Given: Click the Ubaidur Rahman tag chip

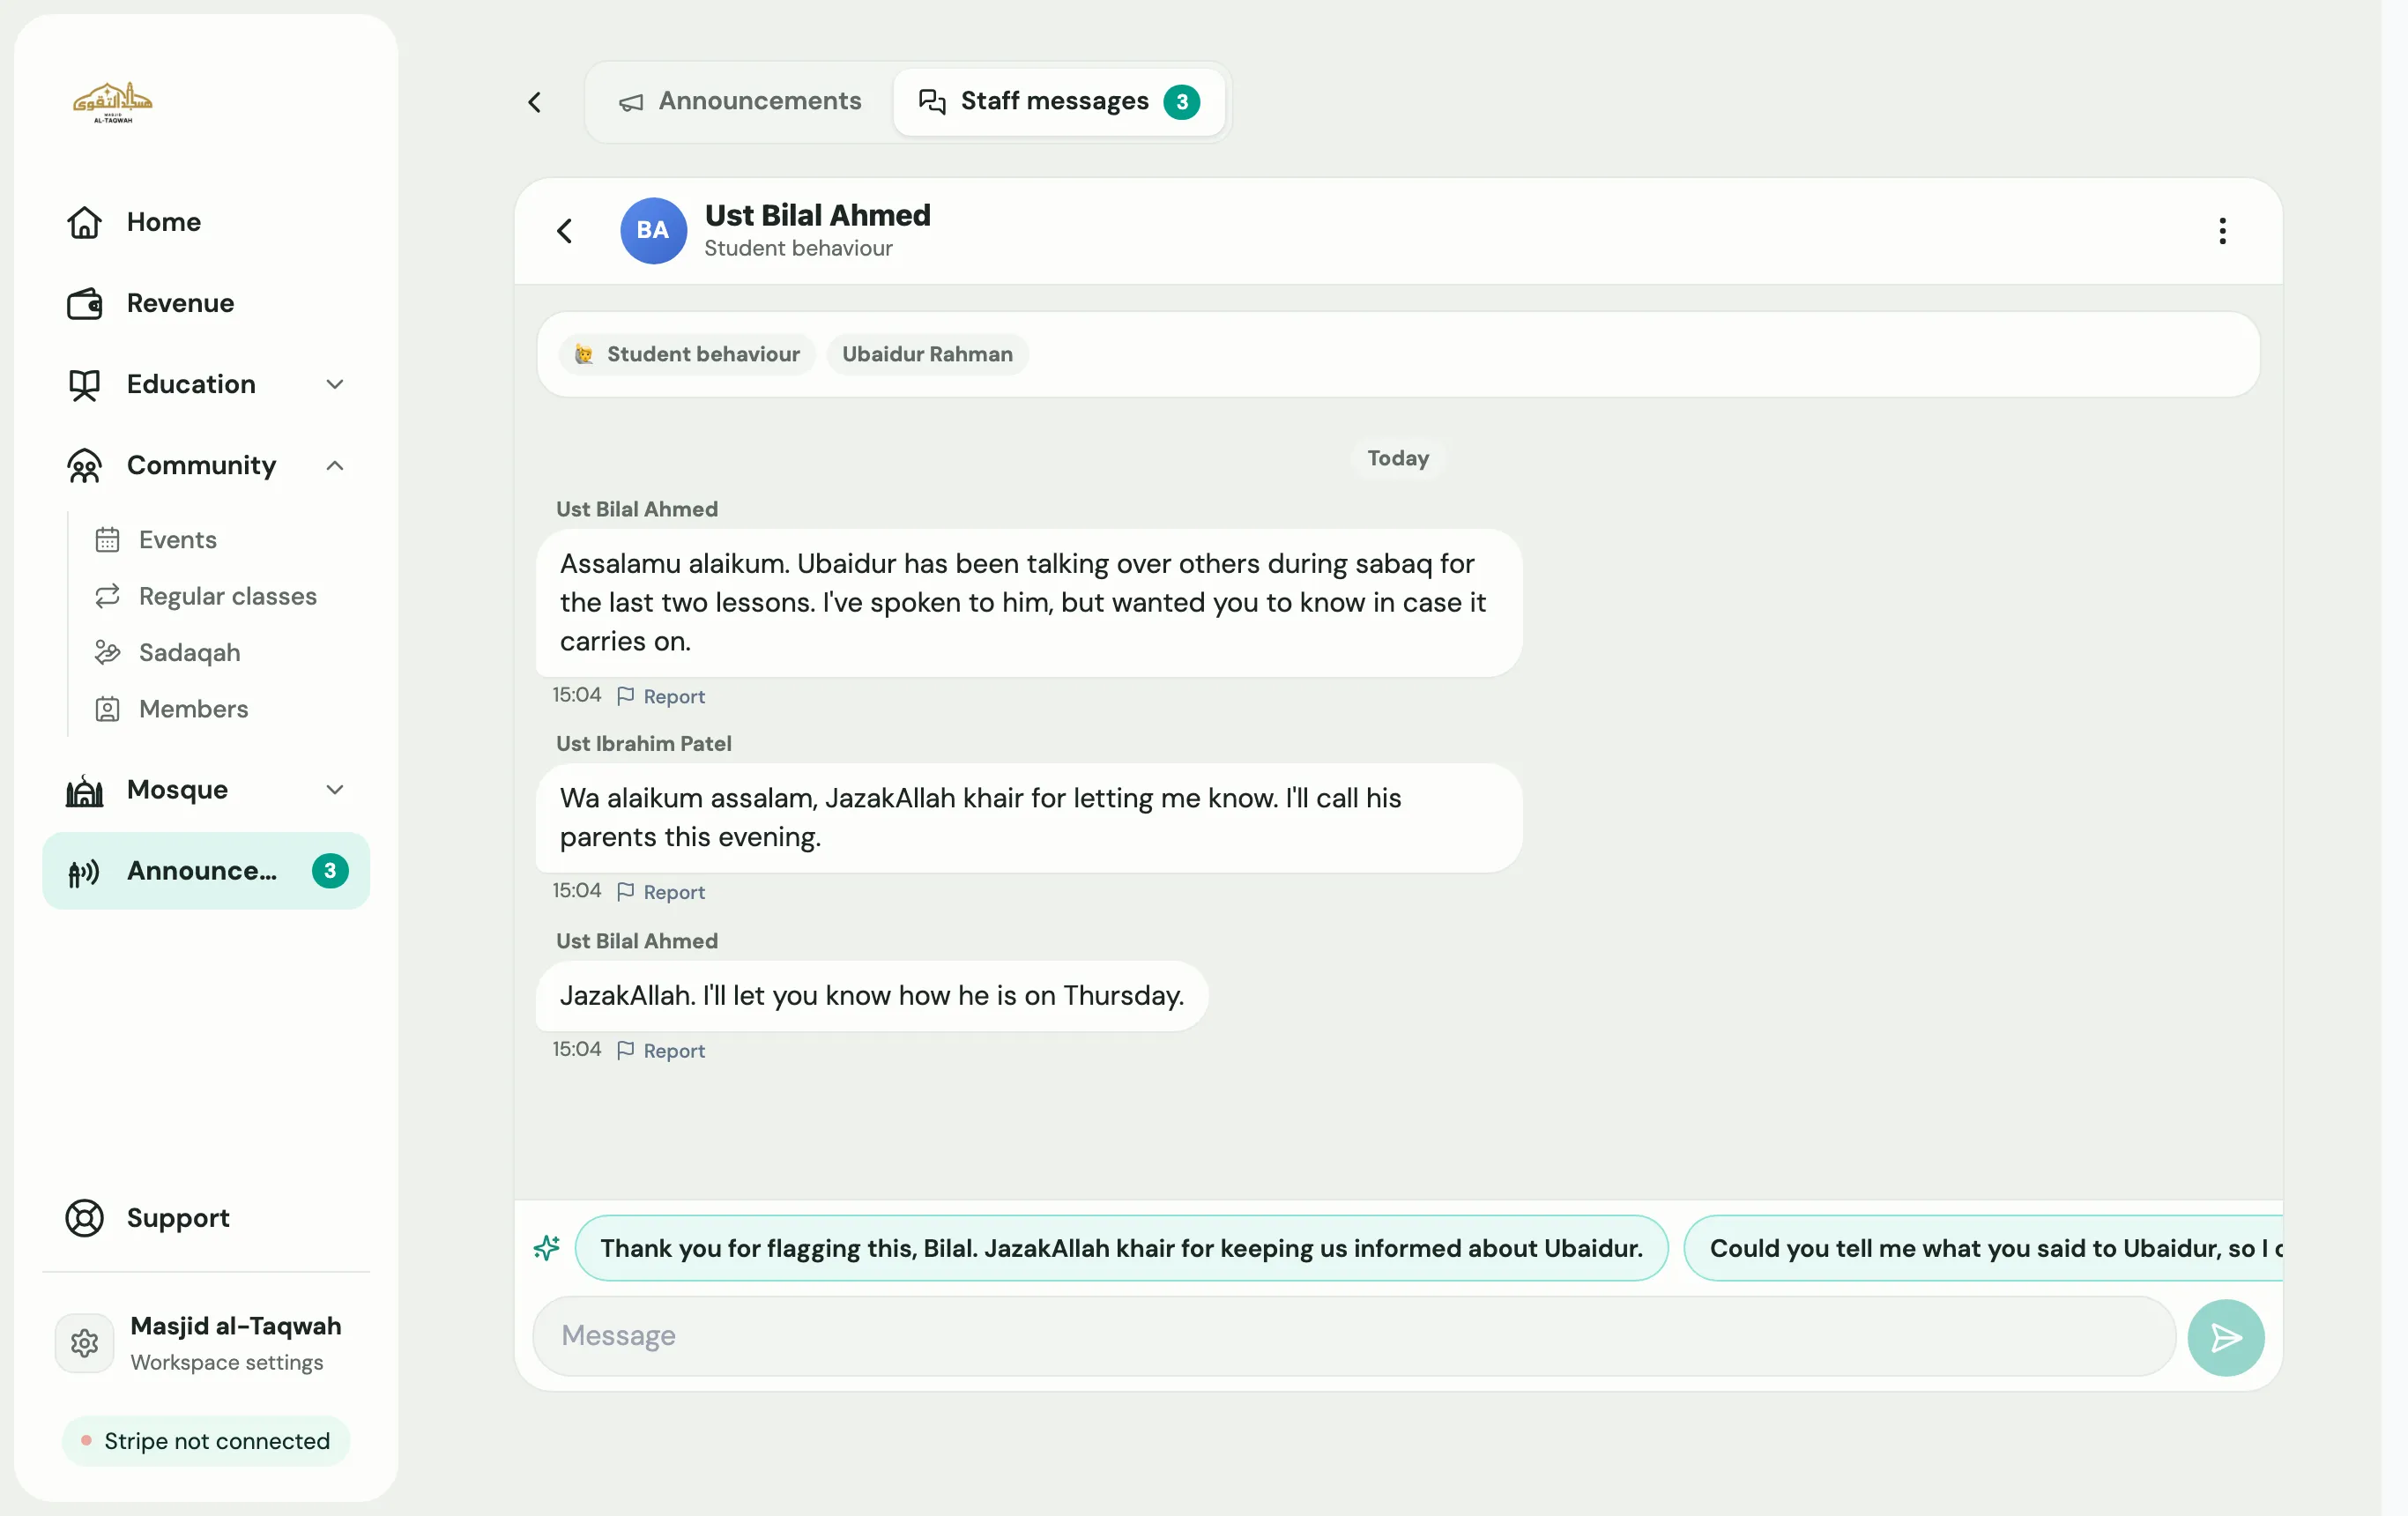Looking at the screenshot, I should click(927, 354).
